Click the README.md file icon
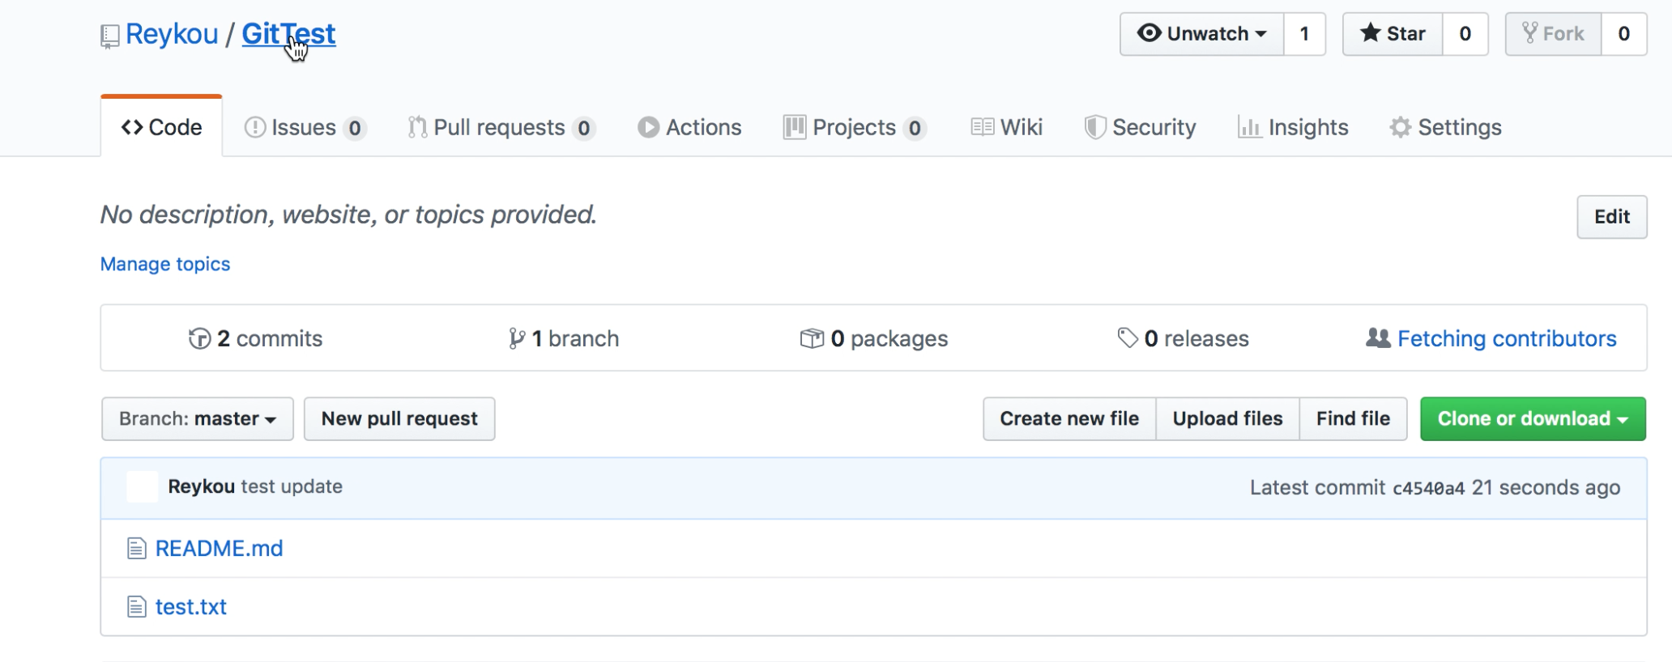This screenshot has width=1672, height=662. click(x=137, y=549)
